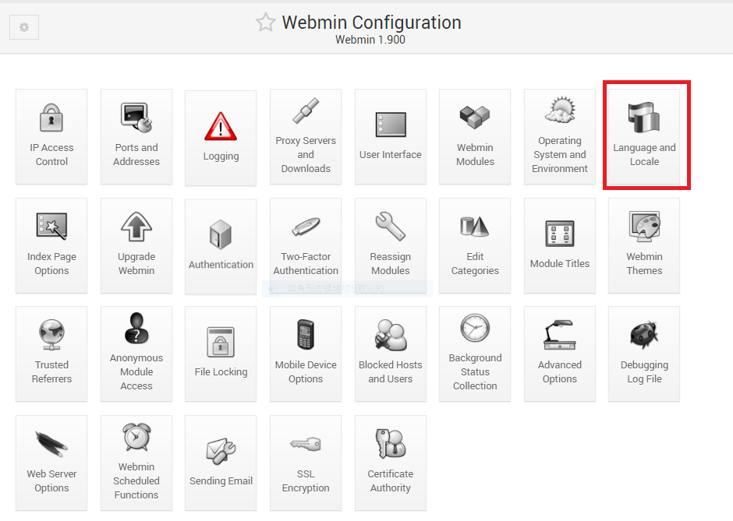Image resolution: width=733 pixels, height=521 pixels.
Task: Open Index Page Options
Action: click(x=51, y=245)
